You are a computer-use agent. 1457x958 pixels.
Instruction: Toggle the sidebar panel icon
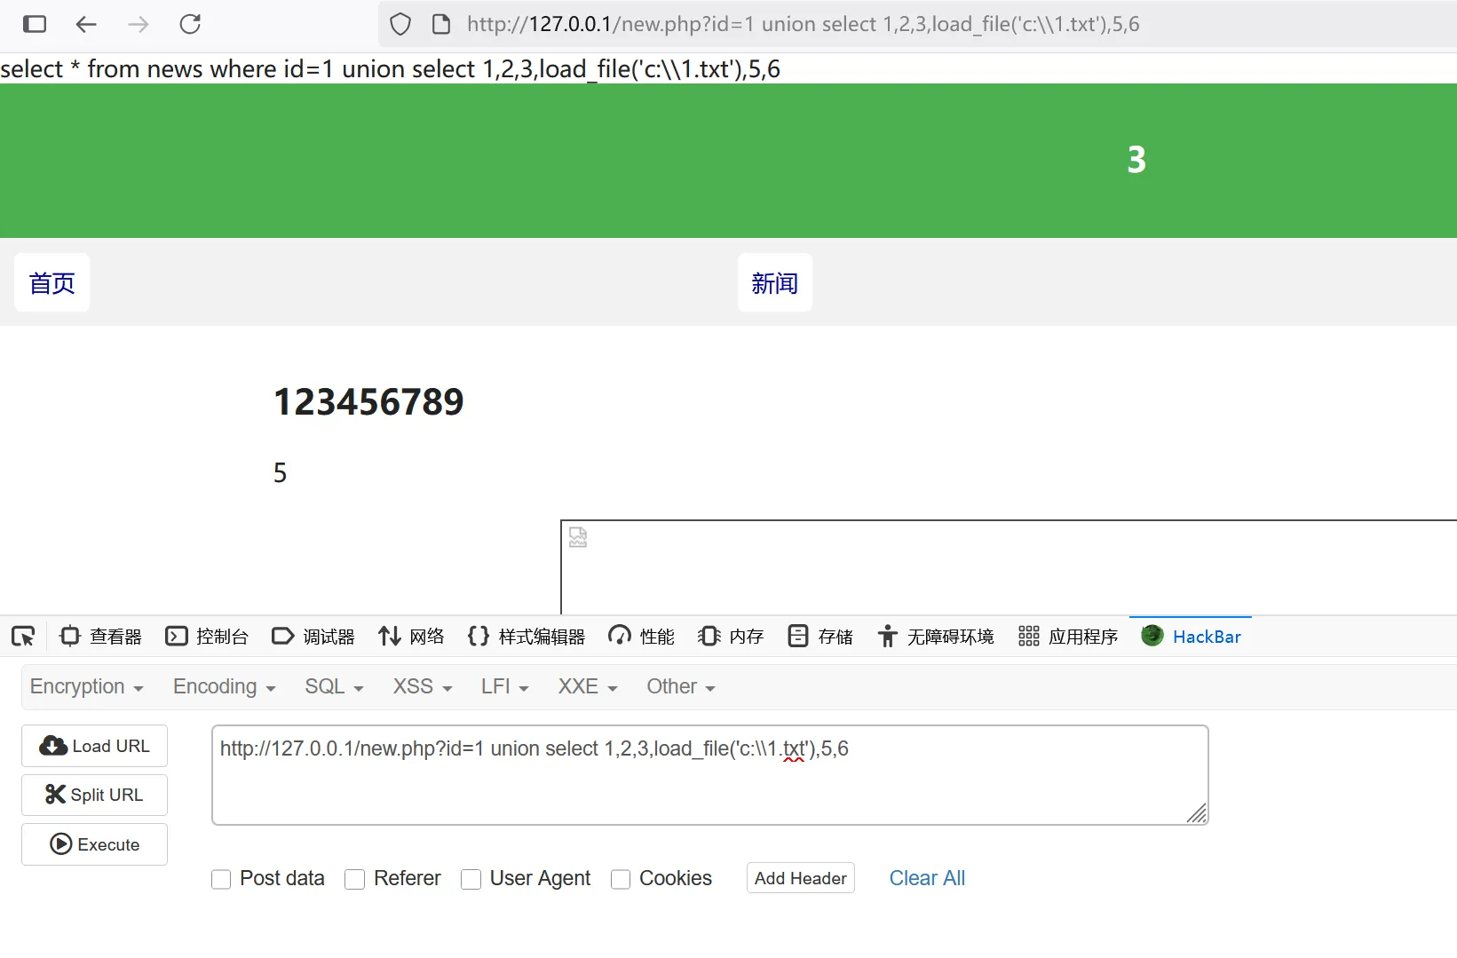pos(35,24)
